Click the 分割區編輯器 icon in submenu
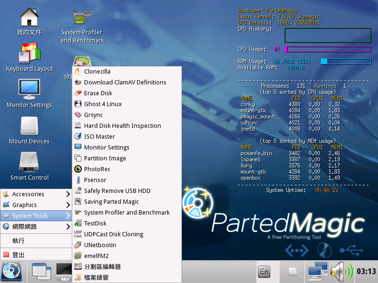 click(77, 266)
